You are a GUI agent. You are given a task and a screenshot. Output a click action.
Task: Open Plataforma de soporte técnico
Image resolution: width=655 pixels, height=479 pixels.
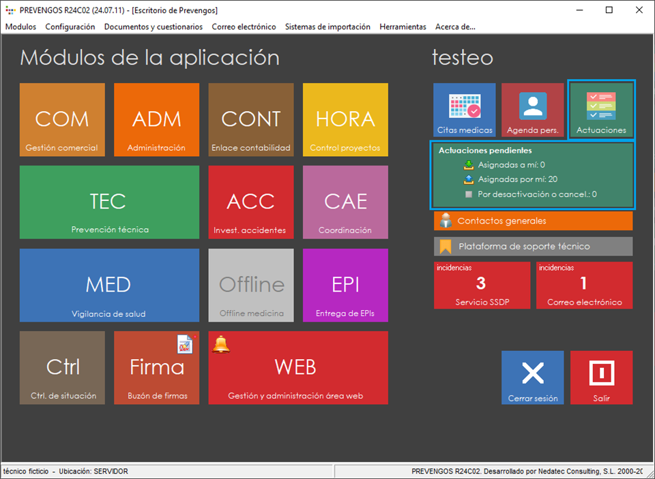pos(533,246)
